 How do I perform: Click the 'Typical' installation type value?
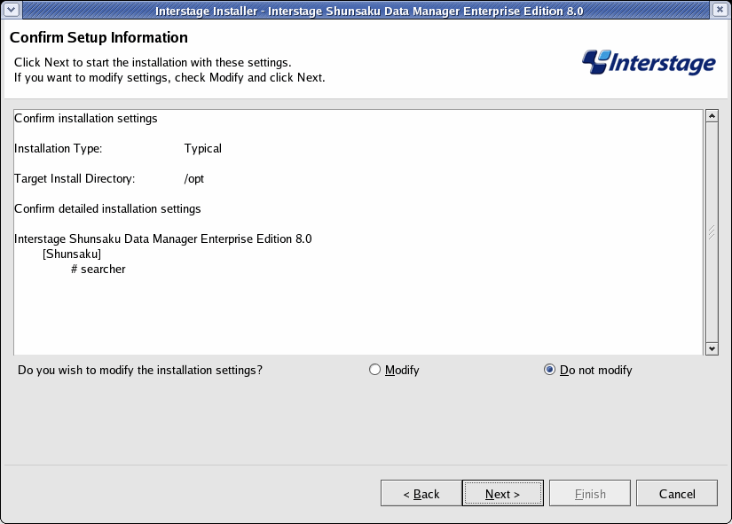point(202,149)
